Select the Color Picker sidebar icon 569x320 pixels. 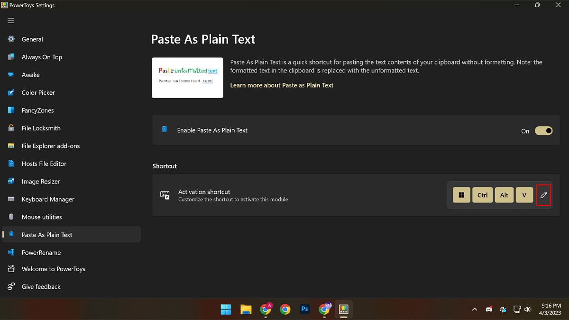click(x=11, y=92)
